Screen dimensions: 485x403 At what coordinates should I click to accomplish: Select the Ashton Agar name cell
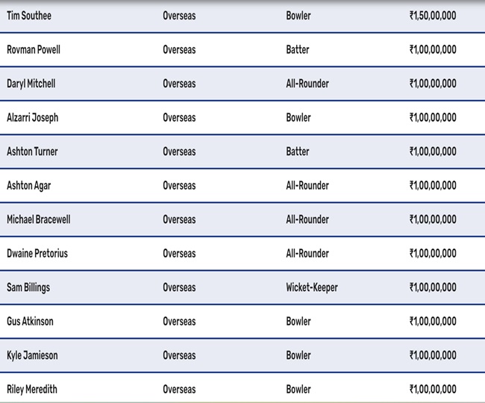tap(29, 186)
